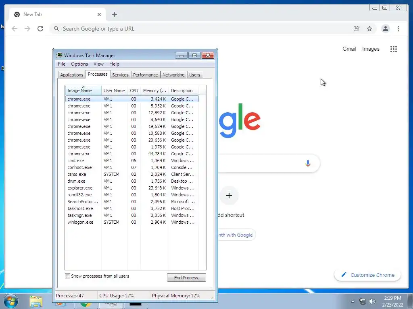Open the Chrome profile avatar icon
Screen dimensions: 413x309
click(x=385, y=29)
